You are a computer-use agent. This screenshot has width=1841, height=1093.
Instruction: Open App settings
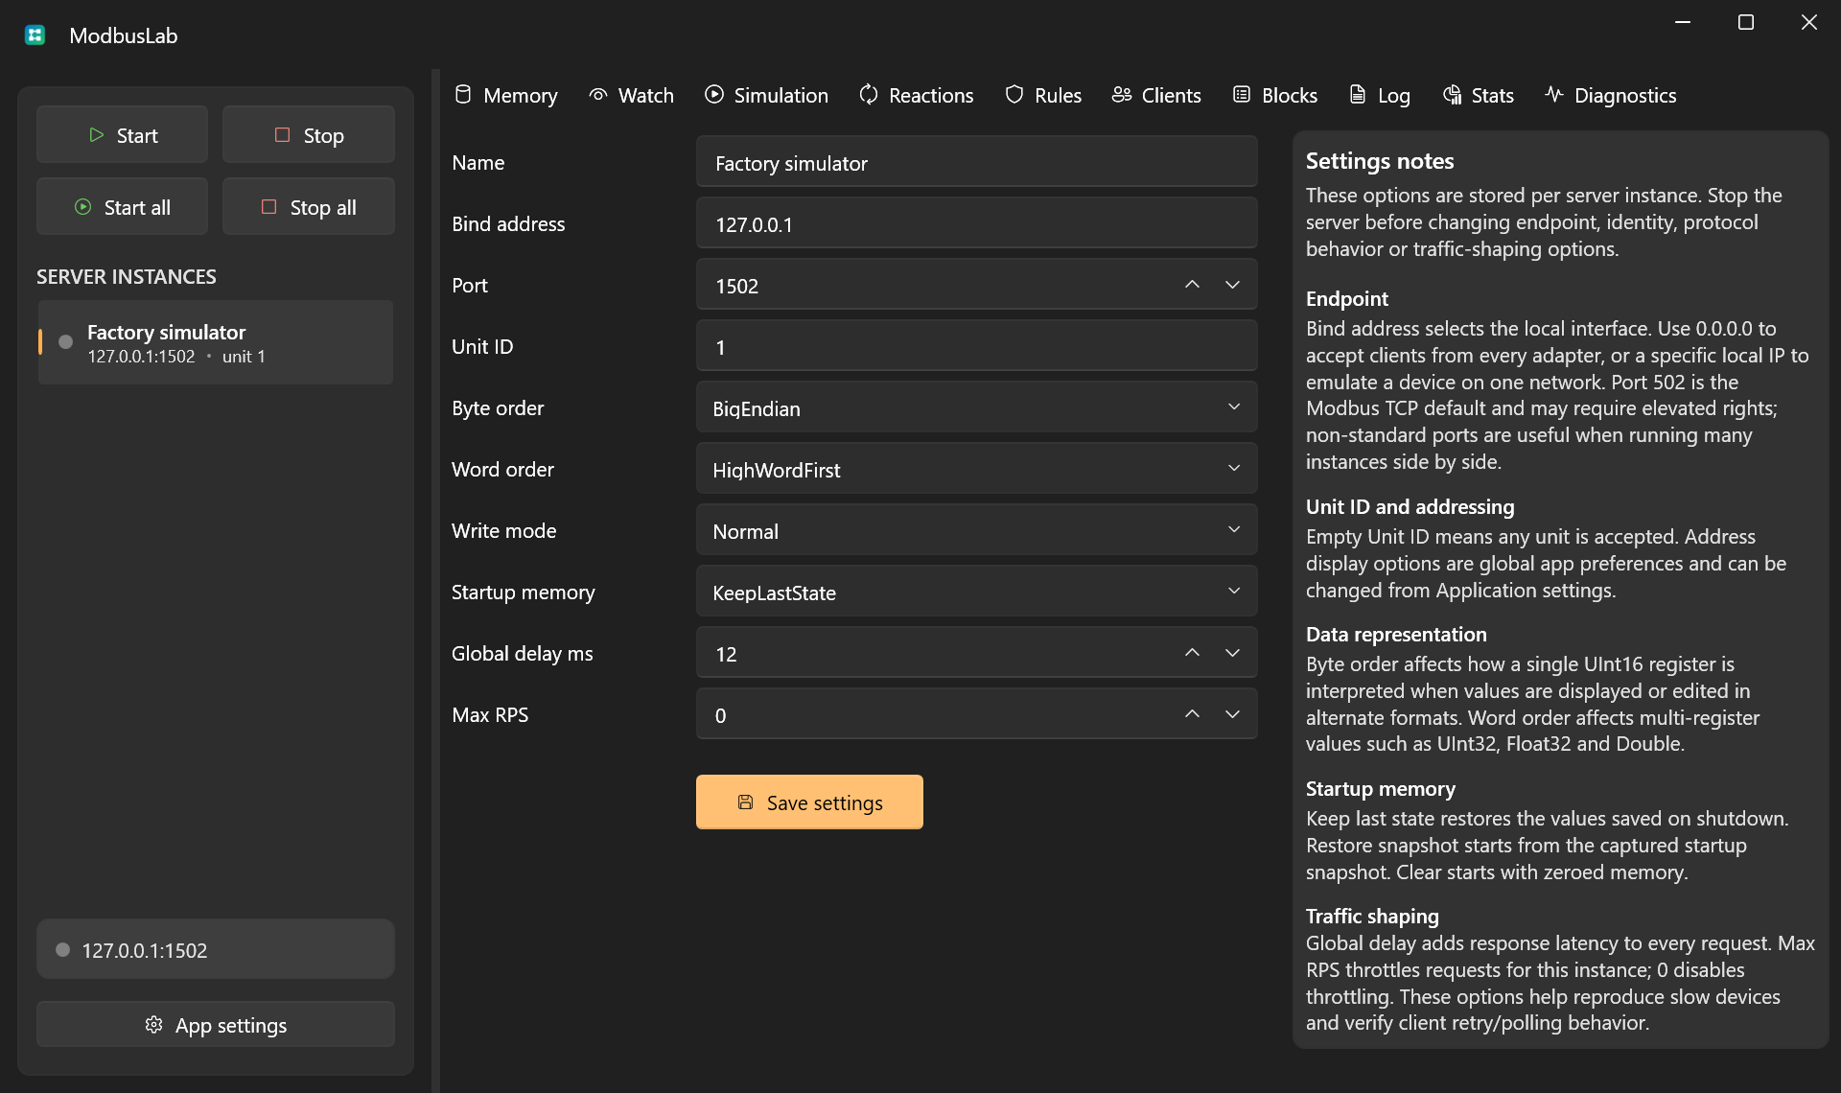[216, 1025]
